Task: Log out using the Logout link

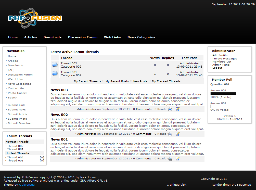Action: [x=217, y=68]
